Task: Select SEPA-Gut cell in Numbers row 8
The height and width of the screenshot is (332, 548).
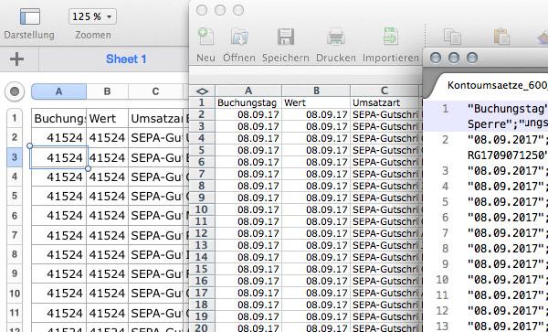Action: 156,254
